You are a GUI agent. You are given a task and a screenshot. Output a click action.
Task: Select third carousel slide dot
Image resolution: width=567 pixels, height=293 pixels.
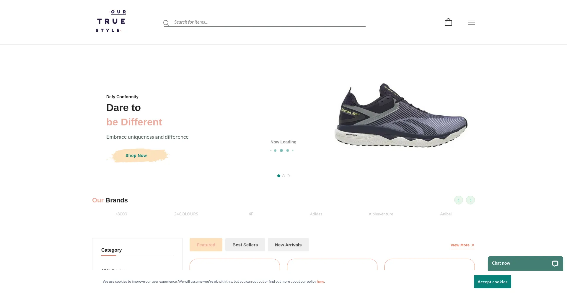point(288,176)
